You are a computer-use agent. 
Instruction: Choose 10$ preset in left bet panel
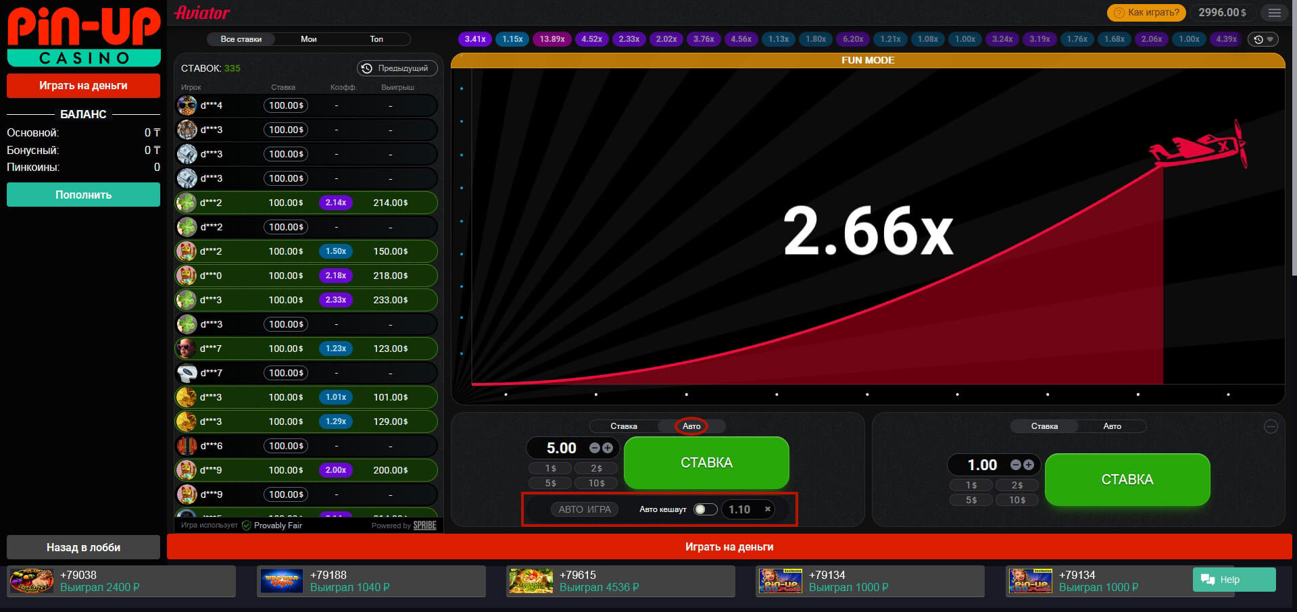tap(596, 483)
